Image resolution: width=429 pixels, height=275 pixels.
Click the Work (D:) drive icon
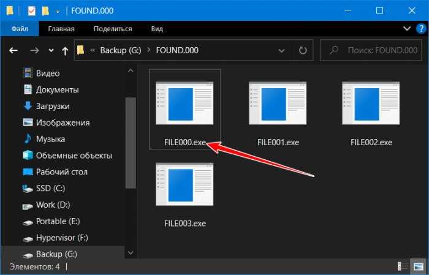point(28,206)
